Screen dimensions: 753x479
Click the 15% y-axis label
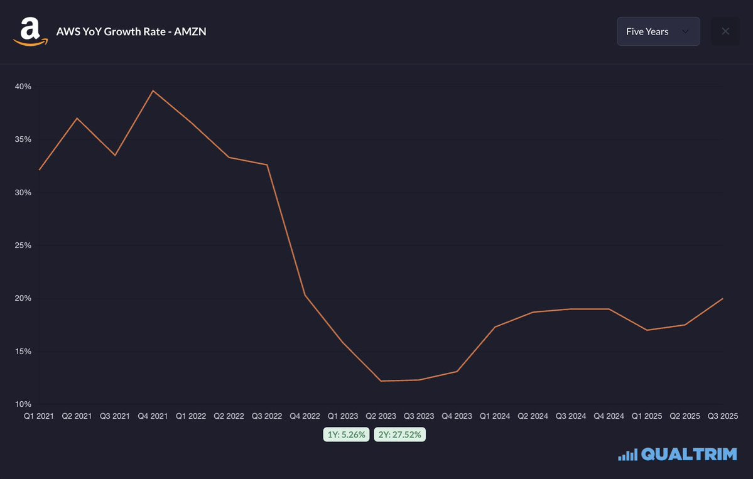(x=23, y=352)
